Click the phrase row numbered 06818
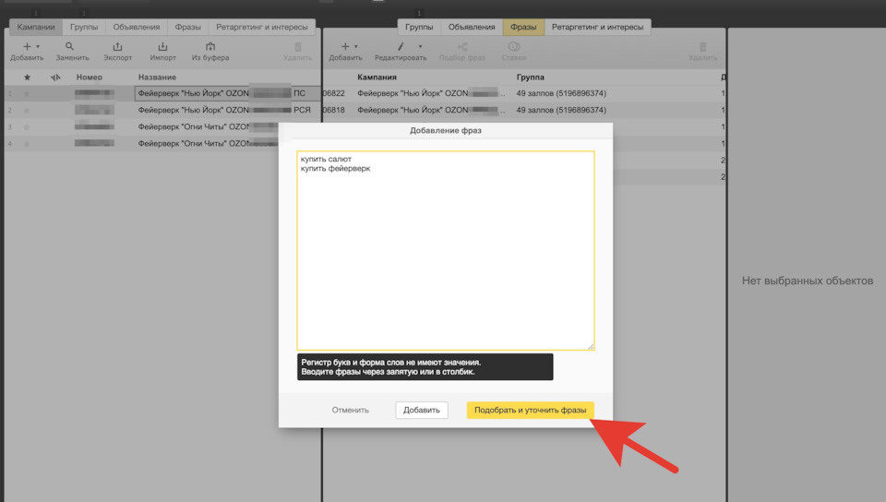This screenshot has width=886, height=502. [524, 110]
